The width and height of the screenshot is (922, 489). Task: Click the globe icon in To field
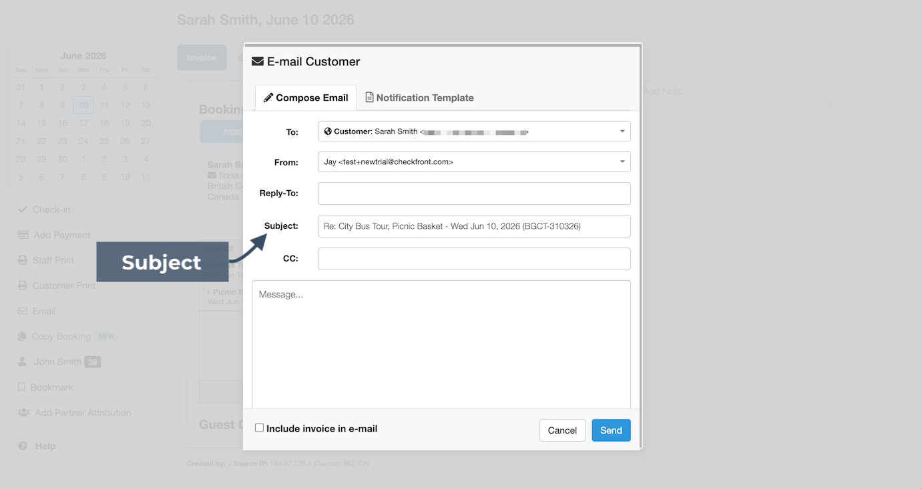coord(328,131)
